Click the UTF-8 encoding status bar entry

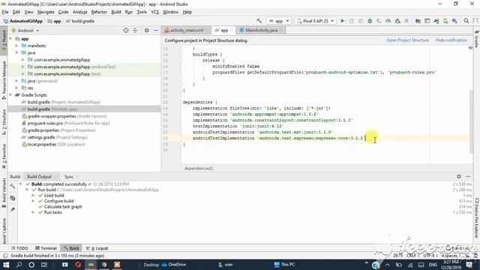pos(429,255)
